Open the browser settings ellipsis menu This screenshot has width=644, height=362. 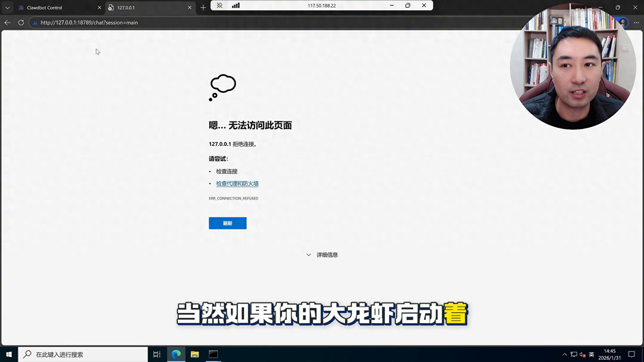[636, 22]
